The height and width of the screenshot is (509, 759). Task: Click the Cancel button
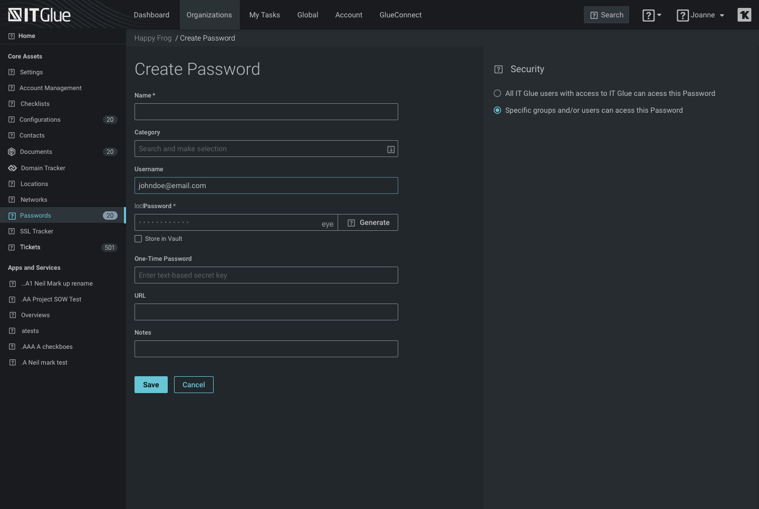[194, 385]
